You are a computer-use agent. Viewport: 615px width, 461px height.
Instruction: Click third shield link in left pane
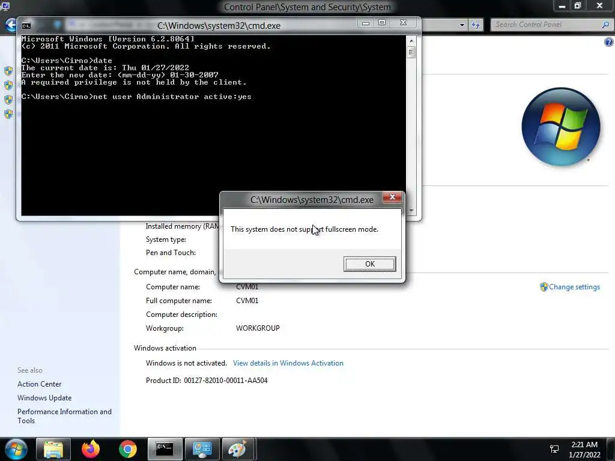tap(8, 100)
